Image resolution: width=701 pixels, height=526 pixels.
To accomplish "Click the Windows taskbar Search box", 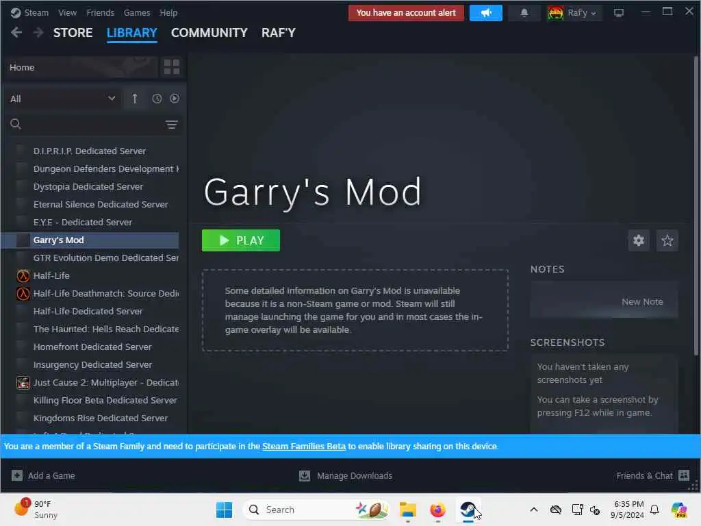I will 316,510.
